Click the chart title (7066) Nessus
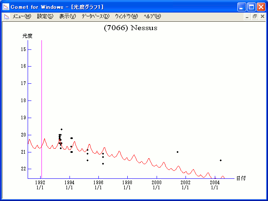 point(130,28)
